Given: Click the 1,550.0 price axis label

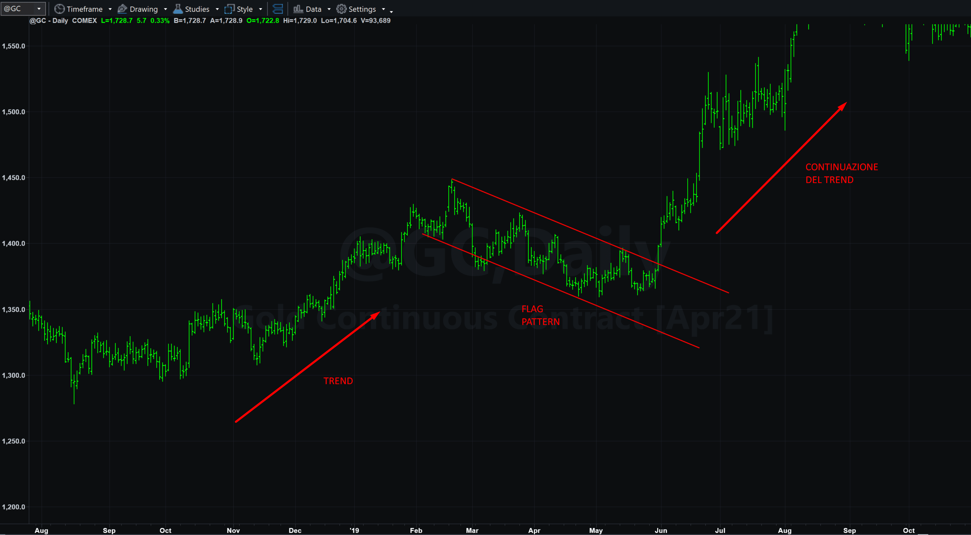Looking at the screenshot, I should coord(14,46).
